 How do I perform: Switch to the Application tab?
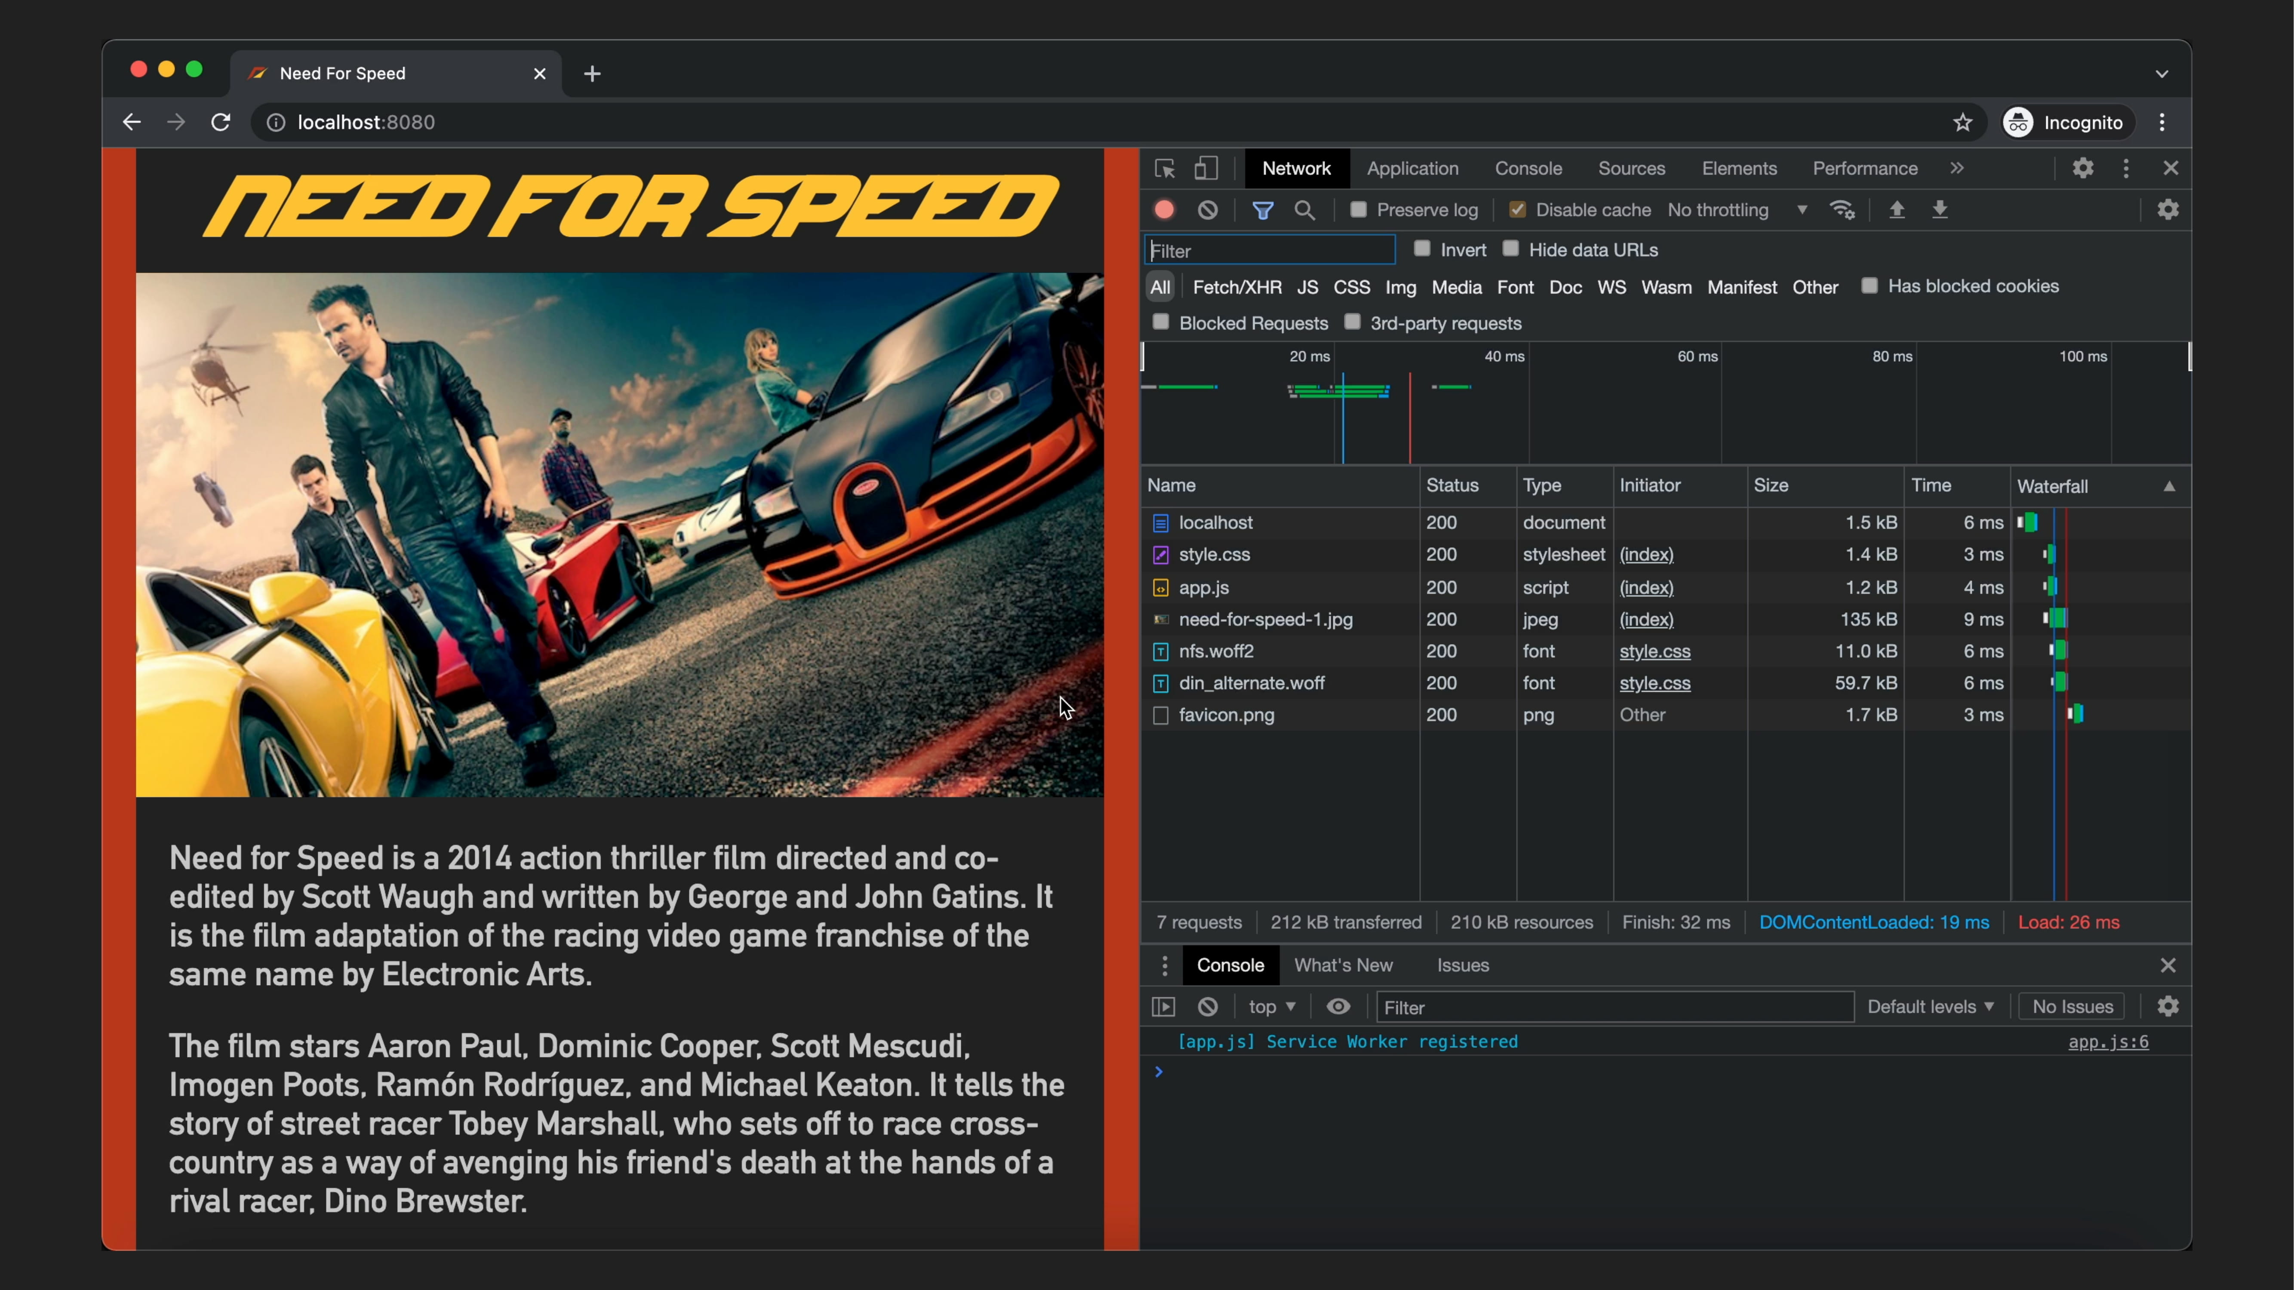click(x=1412, y=168)
